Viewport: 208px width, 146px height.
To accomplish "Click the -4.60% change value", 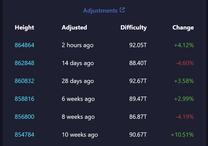I will point(185,63).
